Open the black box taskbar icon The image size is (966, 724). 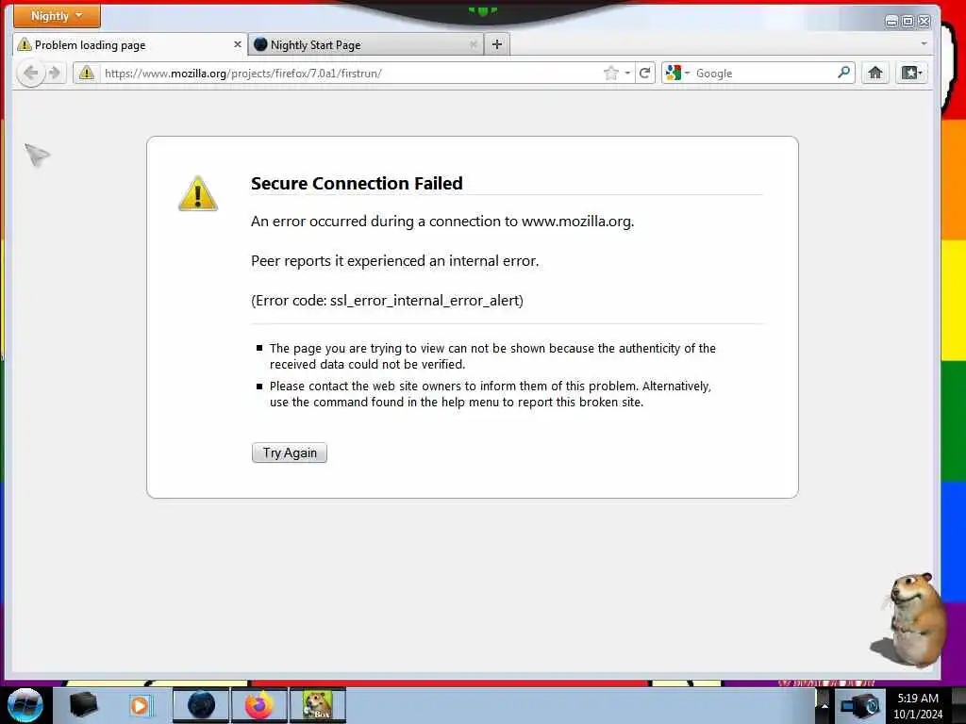[x=83, y=705]
